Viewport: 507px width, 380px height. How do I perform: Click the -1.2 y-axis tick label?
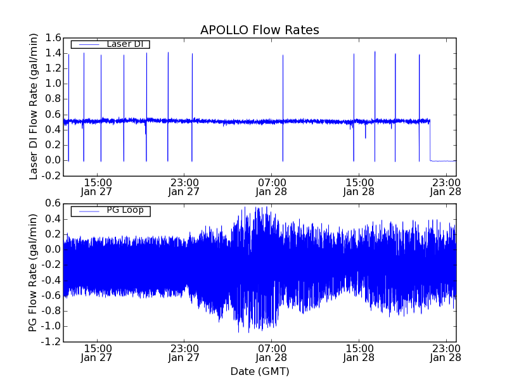point(51,342)
